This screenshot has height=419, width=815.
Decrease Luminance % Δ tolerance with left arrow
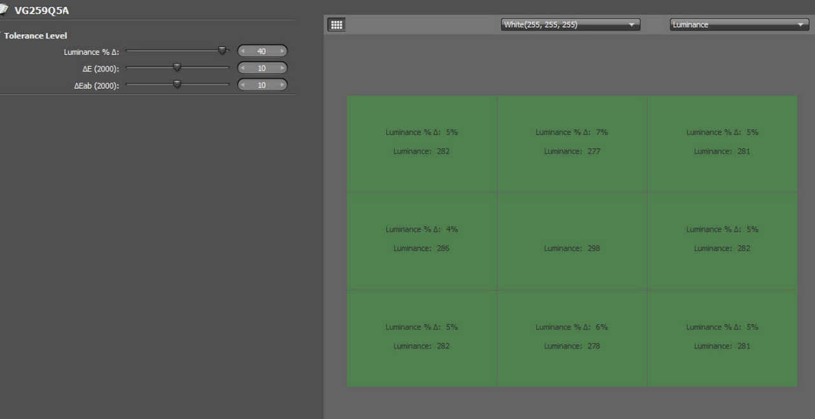click(x=243, y=52)
